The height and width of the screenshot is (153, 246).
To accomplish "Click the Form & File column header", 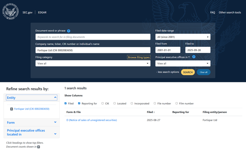I will click(73, 112).
